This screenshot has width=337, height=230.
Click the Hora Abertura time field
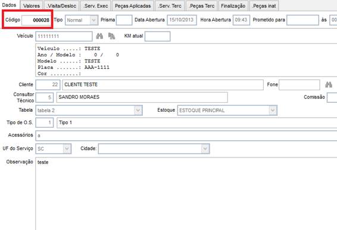coord(241,20)
